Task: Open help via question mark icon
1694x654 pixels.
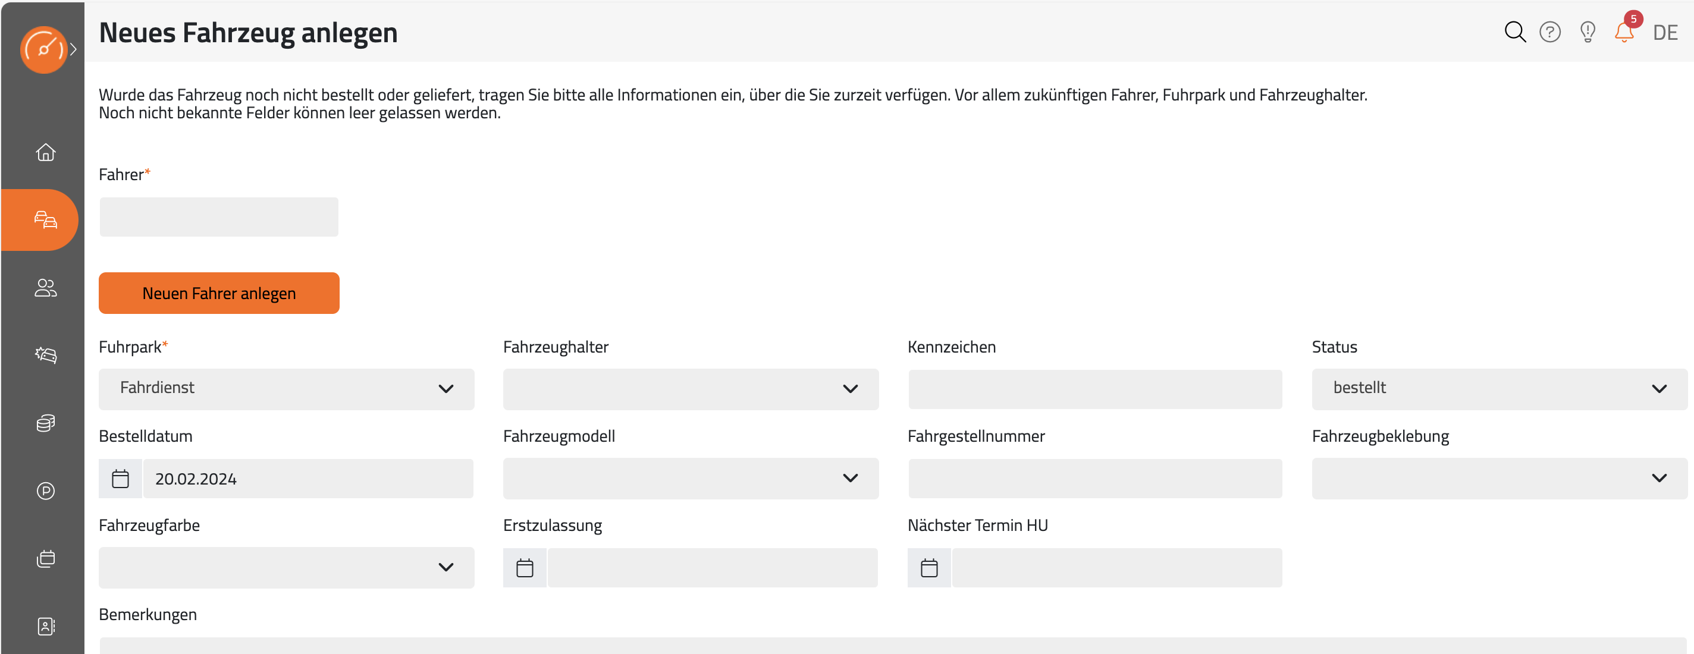Action: pos(1550,32)
